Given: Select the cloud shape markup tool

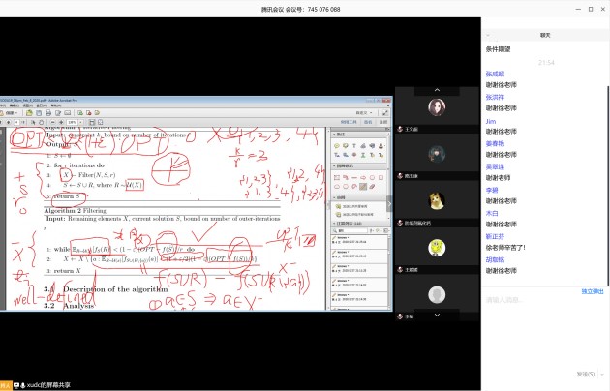Looking at the screenshot, I should 337,187.
